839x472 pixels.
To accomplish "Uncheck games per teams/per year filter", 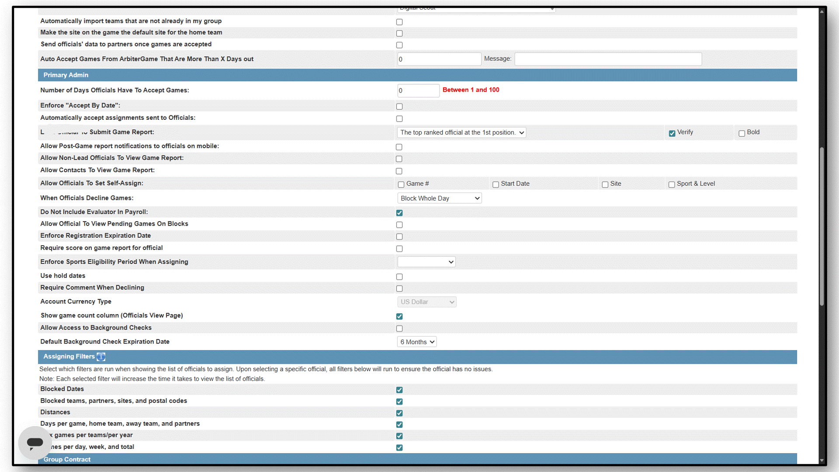I will point(399,436).
